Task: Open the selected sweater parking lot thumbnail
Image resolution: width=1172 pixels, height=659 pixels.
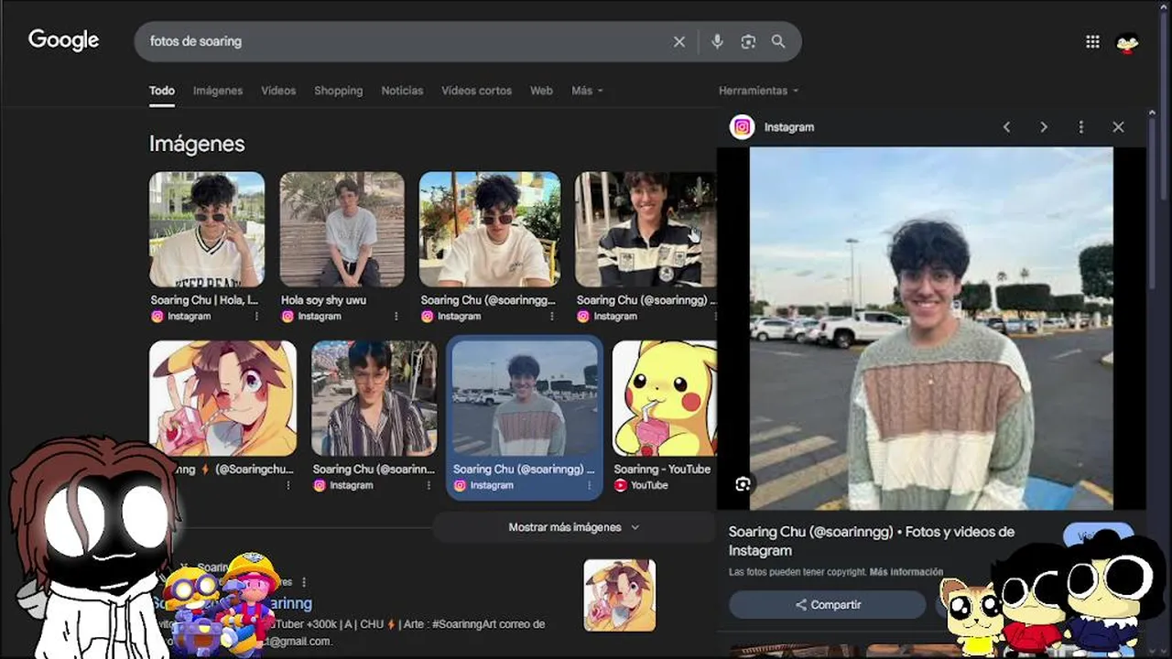Action: point(525,398)
